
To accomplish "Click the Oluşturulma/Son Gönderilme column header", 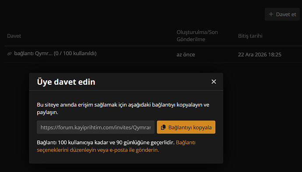I will click(x=197, y=36).
